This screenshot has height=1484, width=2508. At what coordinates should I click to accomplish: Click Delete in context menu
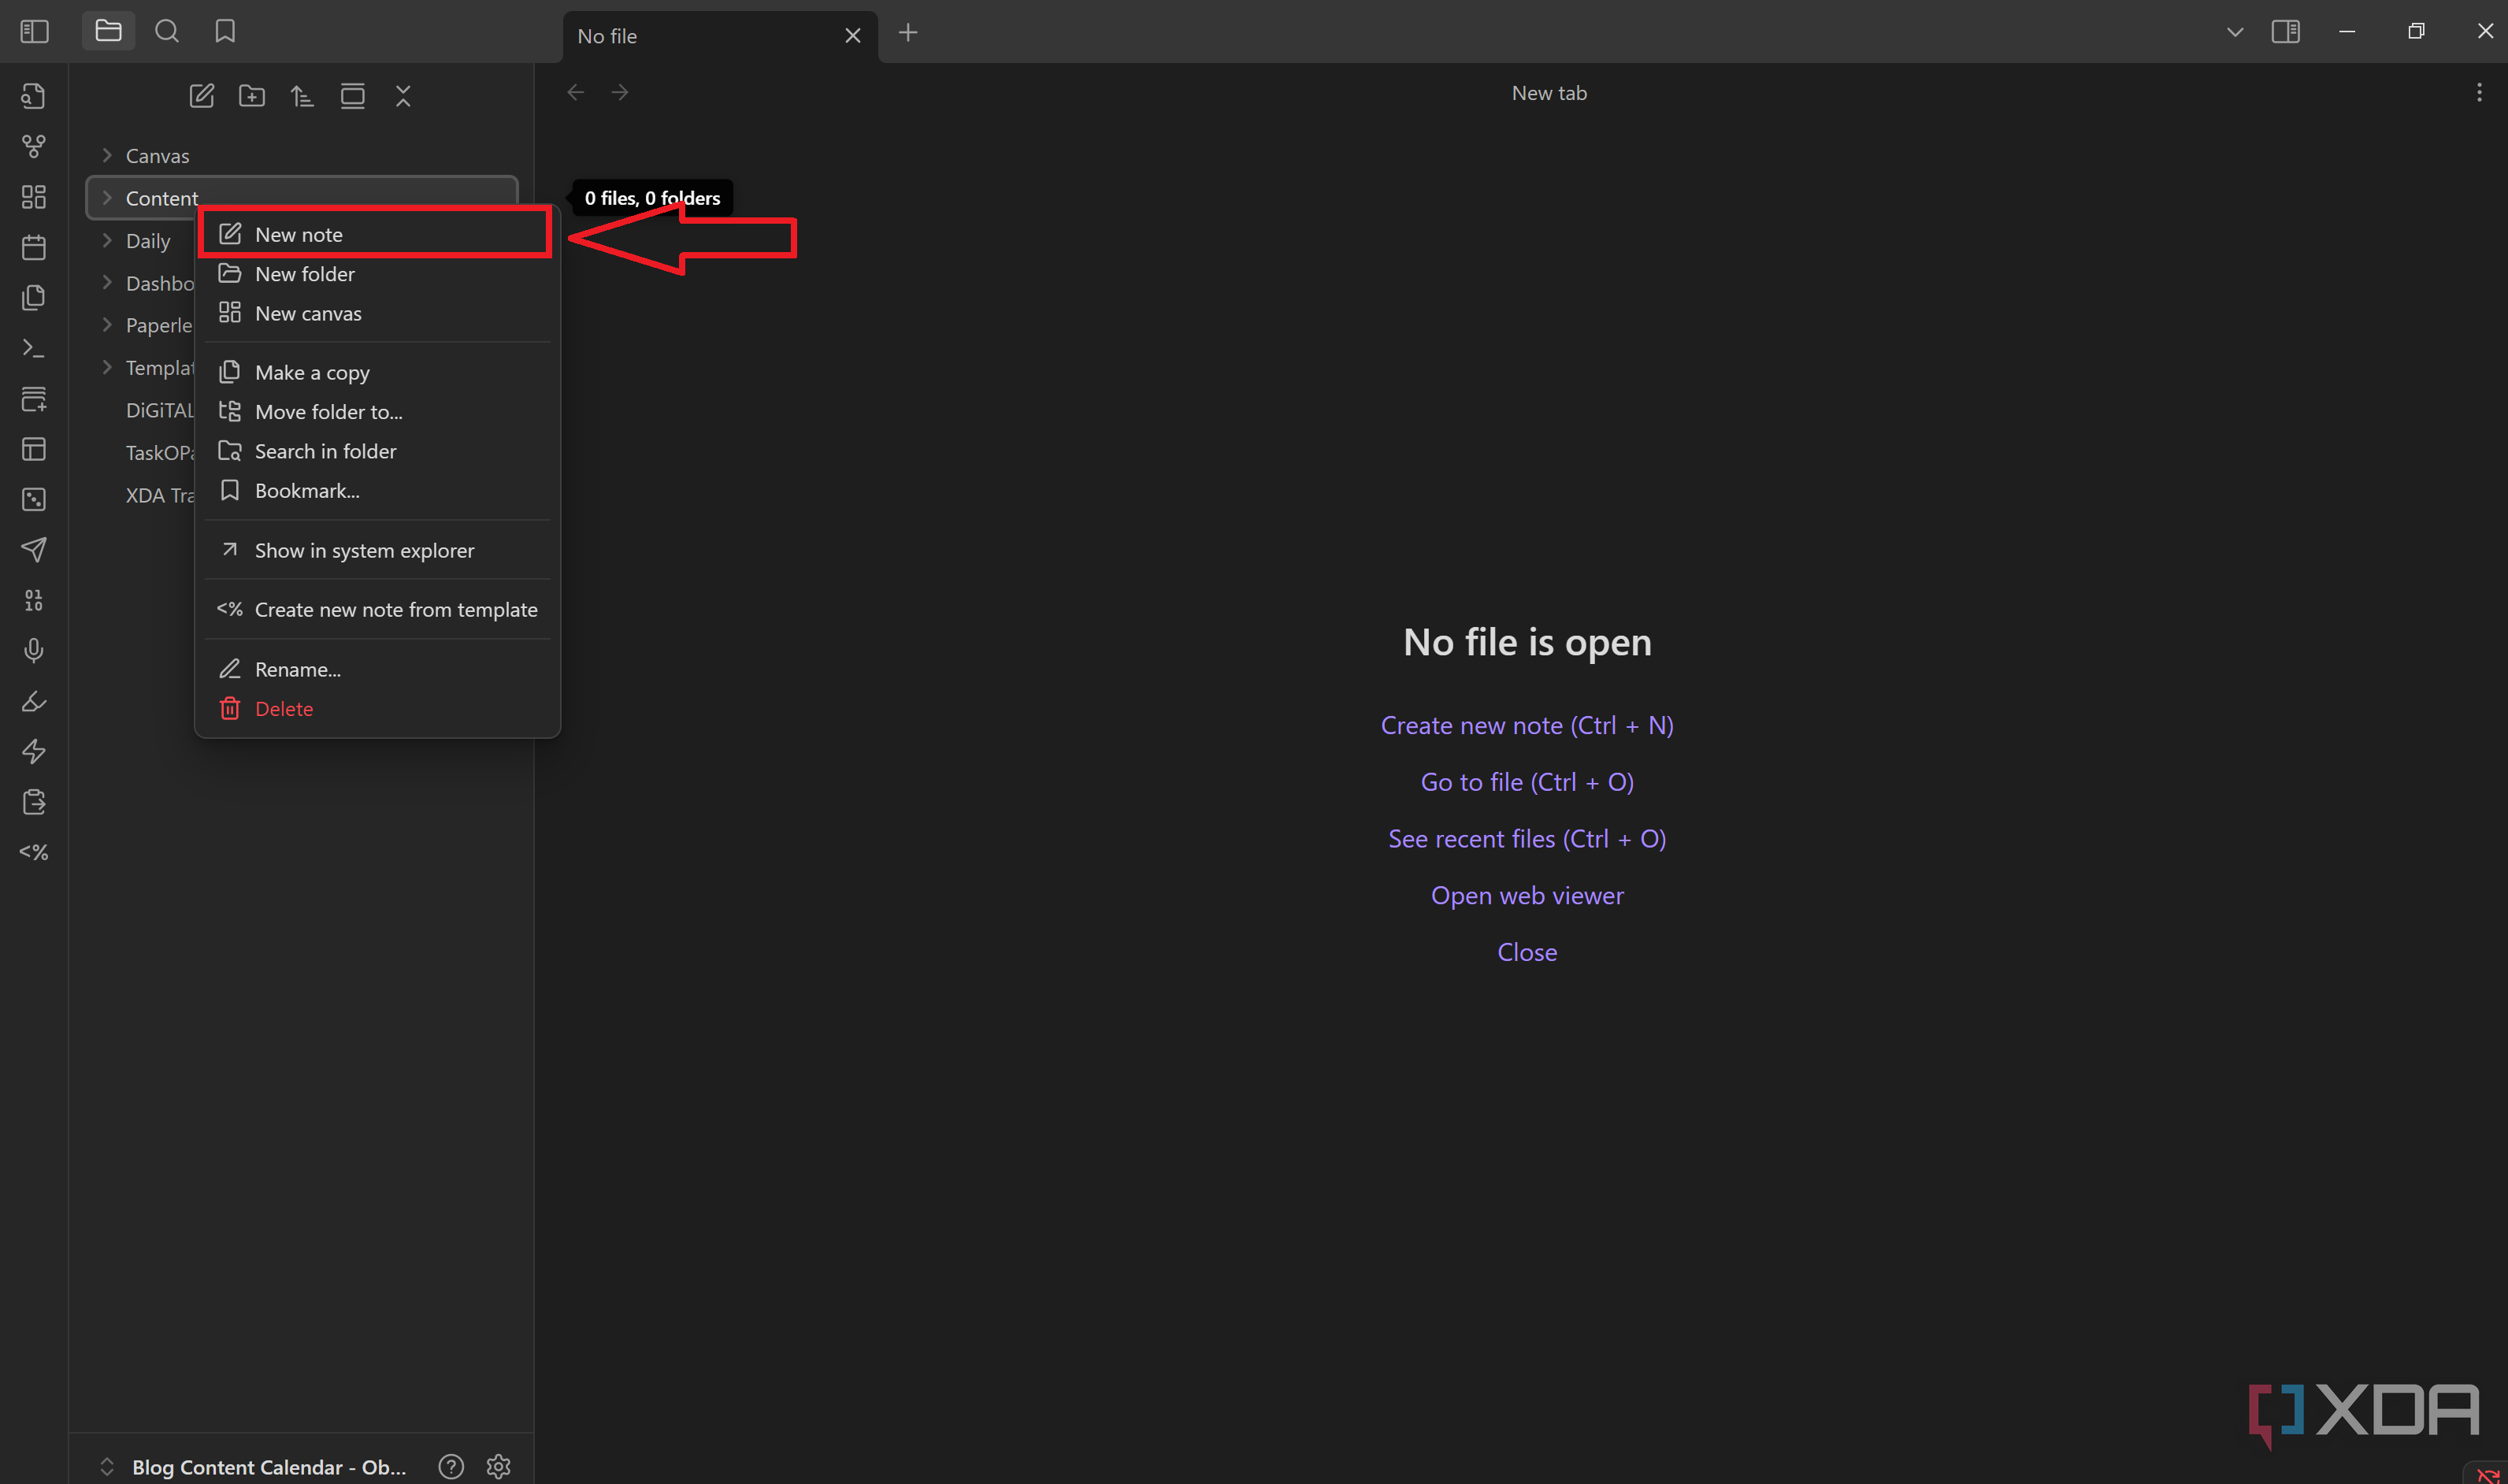(x=377, y=708)
